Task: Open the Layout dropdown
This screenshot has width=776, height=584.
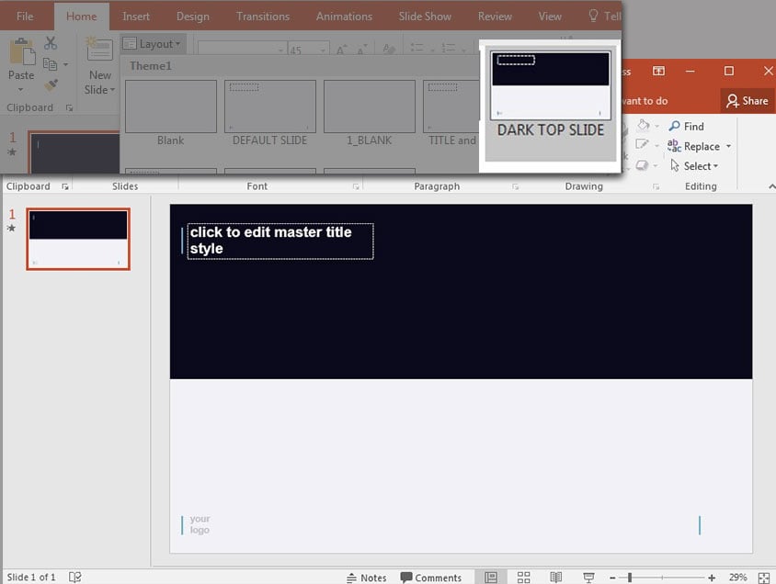Action: [x=153, y=44]
